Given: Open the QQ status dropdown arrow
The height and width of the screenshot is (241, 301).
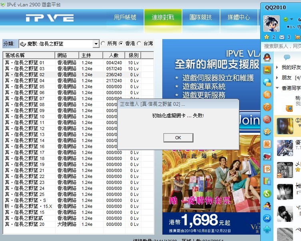Looking at the screenshot, I should point(291,19).
